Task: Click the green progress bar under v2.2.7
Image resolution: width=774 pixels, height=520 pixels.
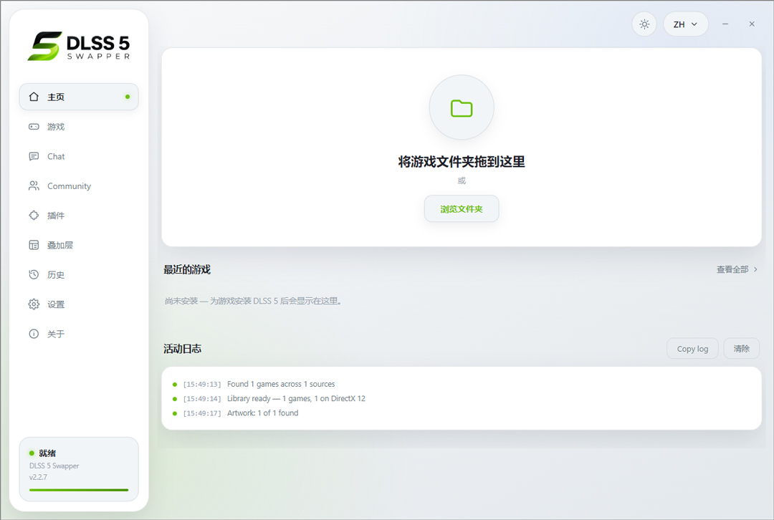Action: (x=79, y=490)
